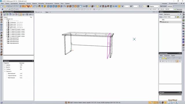Toggle the orange grid snap icon

click(23, 6)
